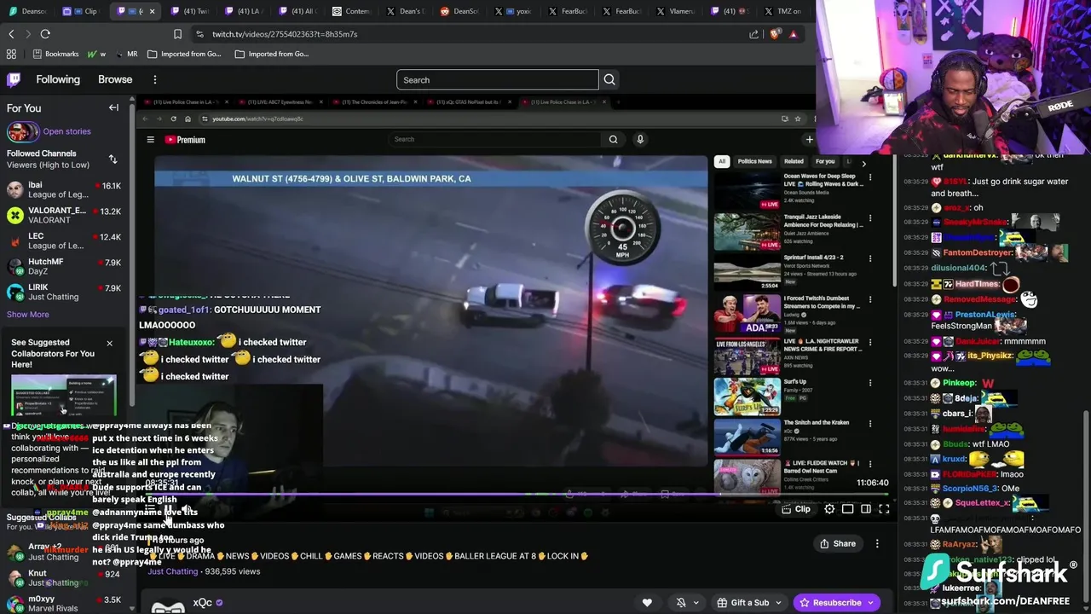Open stories link in sidebar
Image resolution: width=1091 pixels, height=614 pixels.
pyautogui.click(x=66, y=131)
